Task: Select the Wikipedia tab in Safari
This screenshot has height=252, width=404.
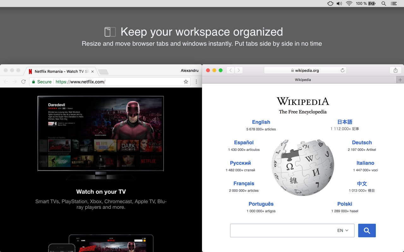Action: coord(303,79)
